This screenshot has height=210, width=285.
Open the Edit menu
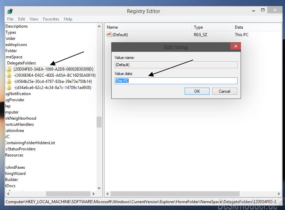(x=22, y=19)
